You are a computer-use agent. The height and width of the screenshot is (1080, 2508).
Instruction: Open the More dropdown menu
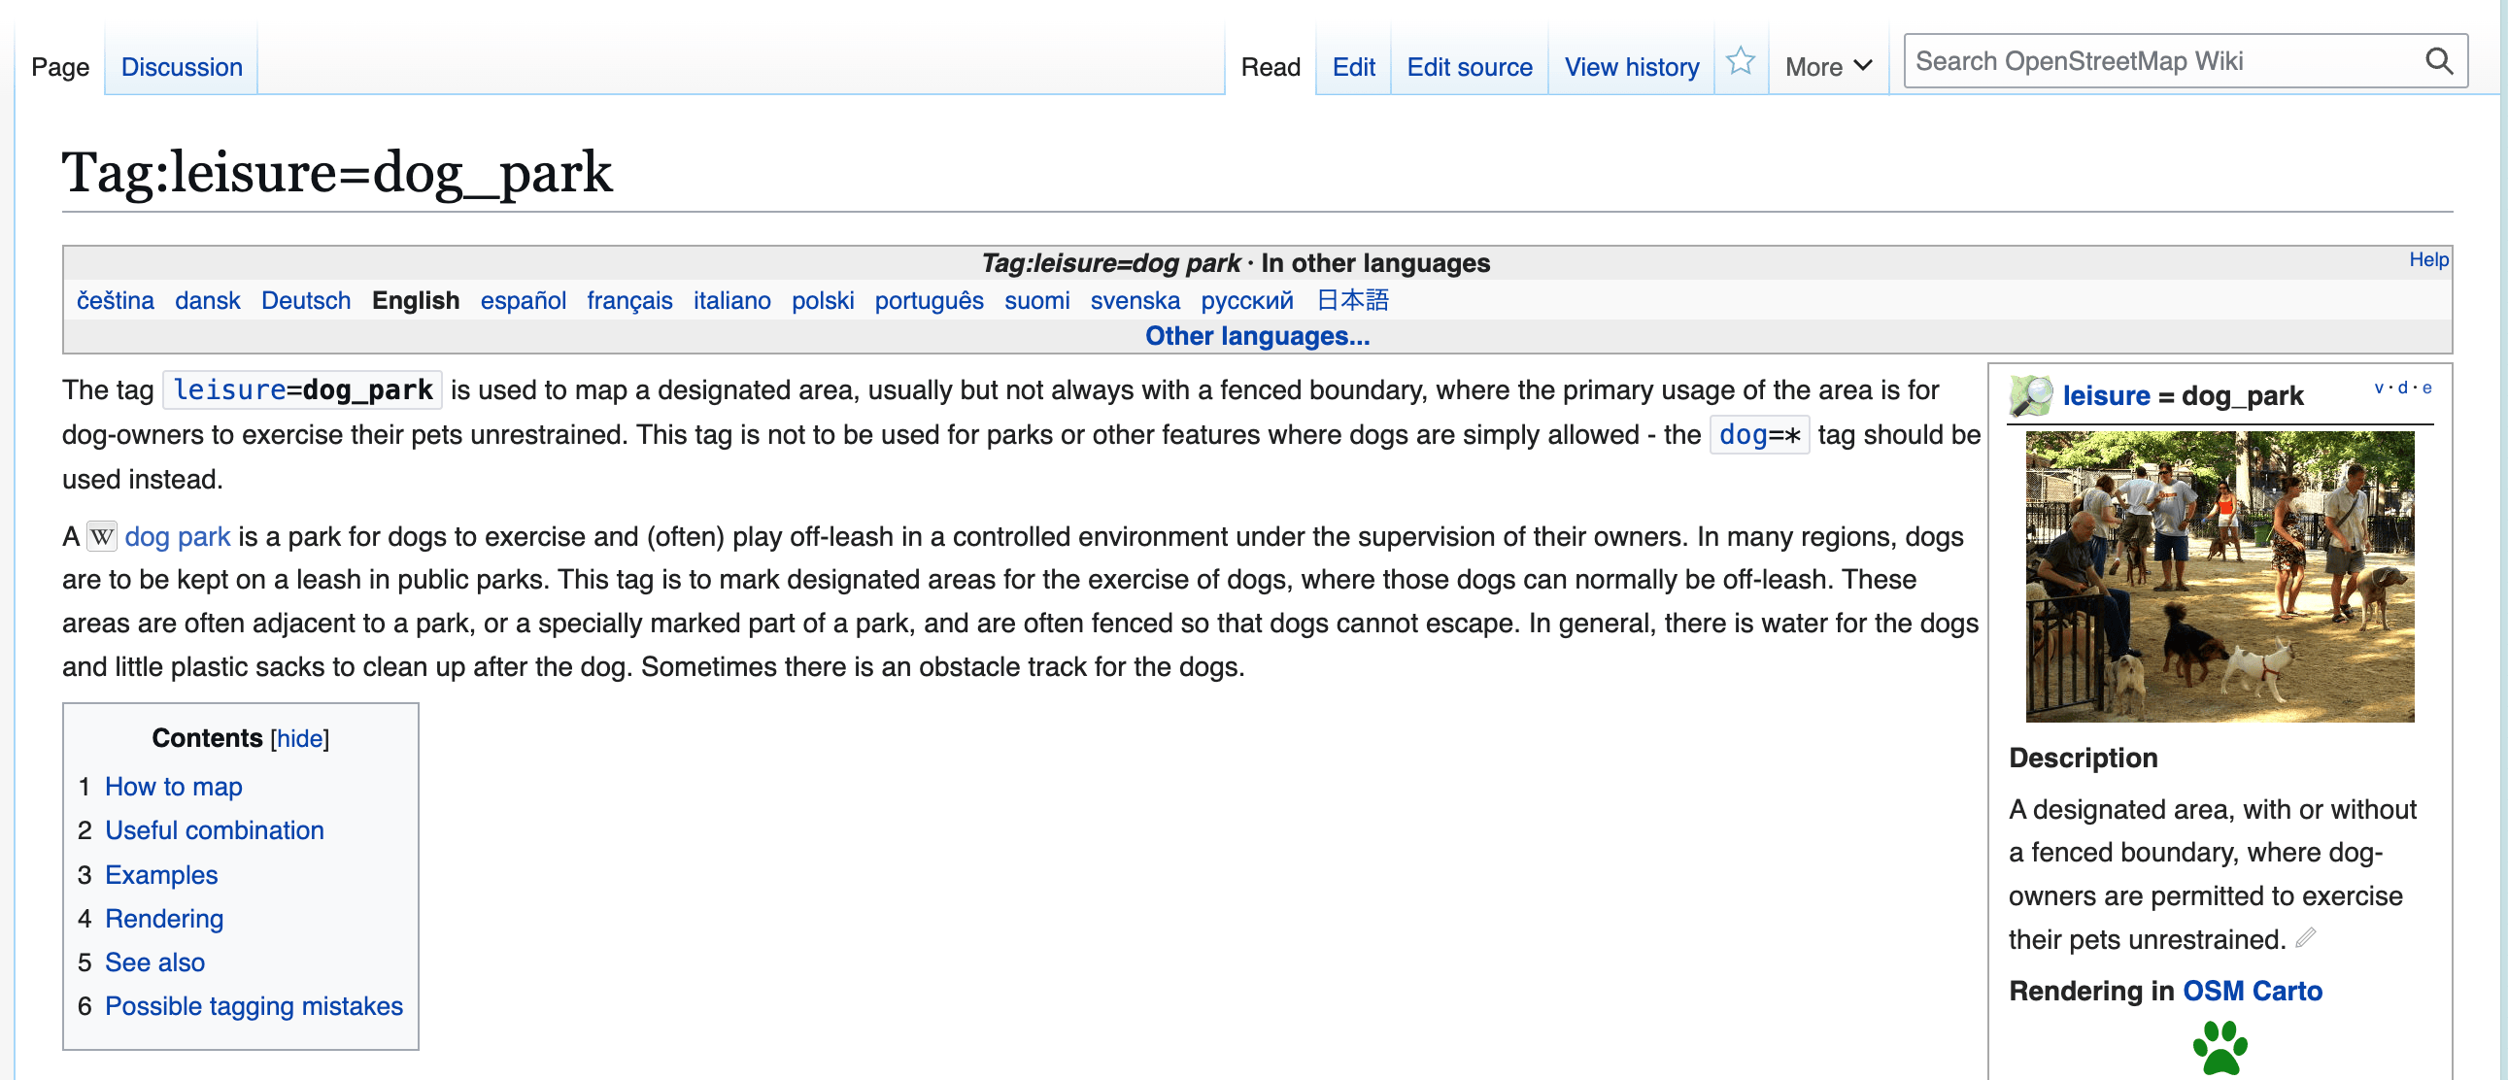(x=1826, y=66)
